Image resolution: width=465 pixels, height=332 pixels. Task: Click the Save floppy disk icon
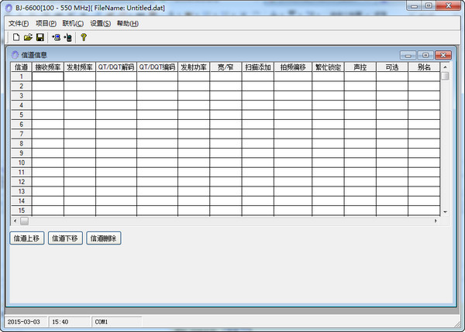click(40, 37)
